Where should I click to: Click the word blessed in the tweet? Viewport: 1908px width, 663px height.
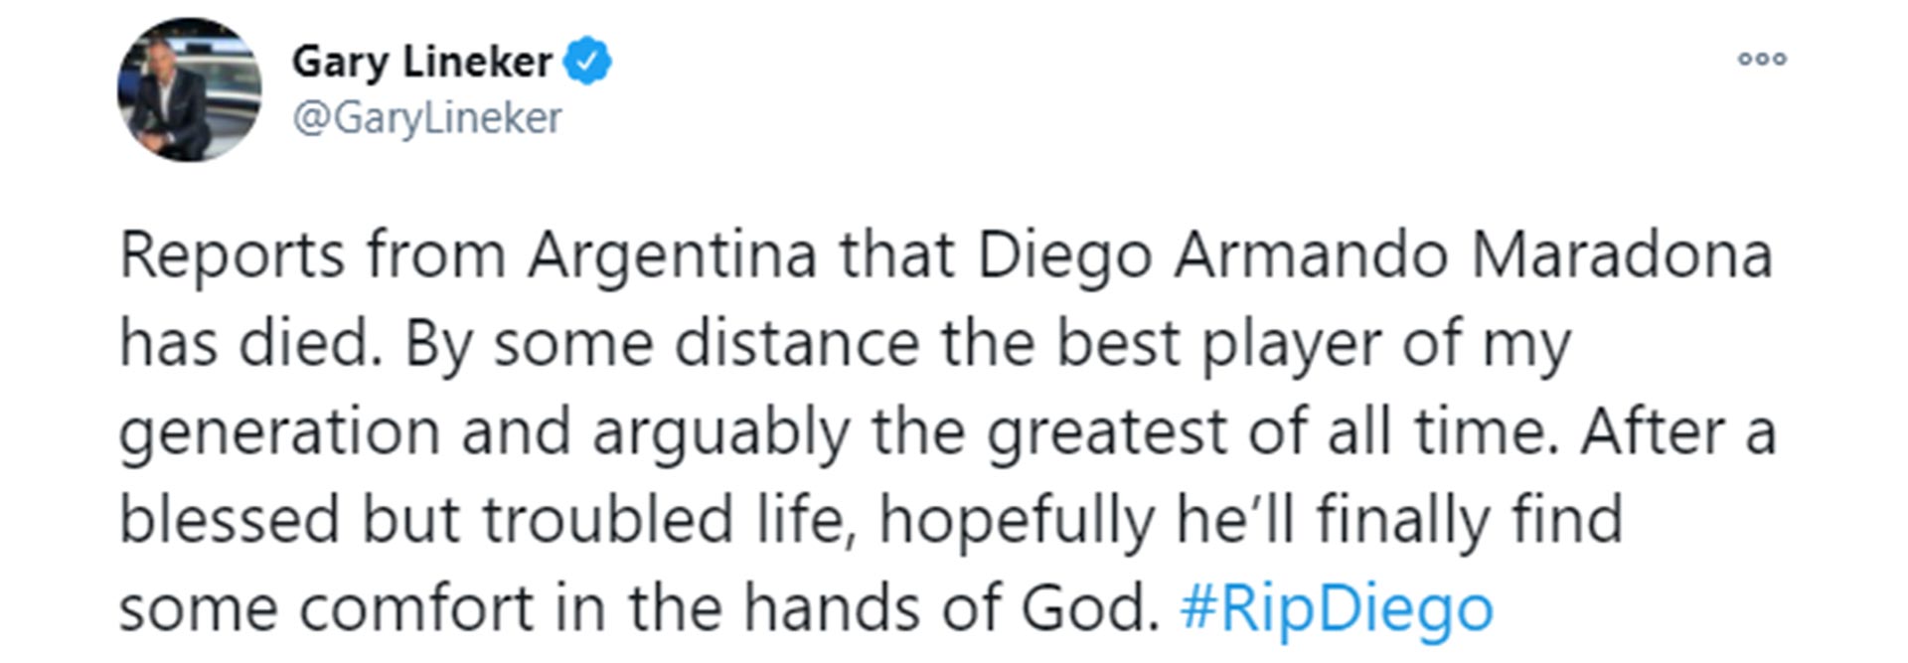click(x=230, y=520)
